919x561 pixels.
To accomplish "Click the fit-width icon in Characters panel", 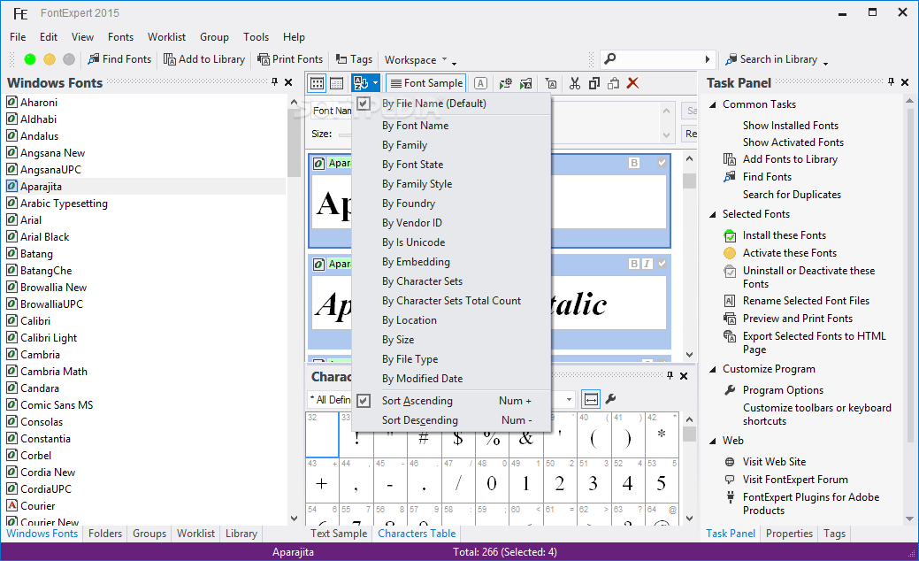I will [x=591, y=399].
